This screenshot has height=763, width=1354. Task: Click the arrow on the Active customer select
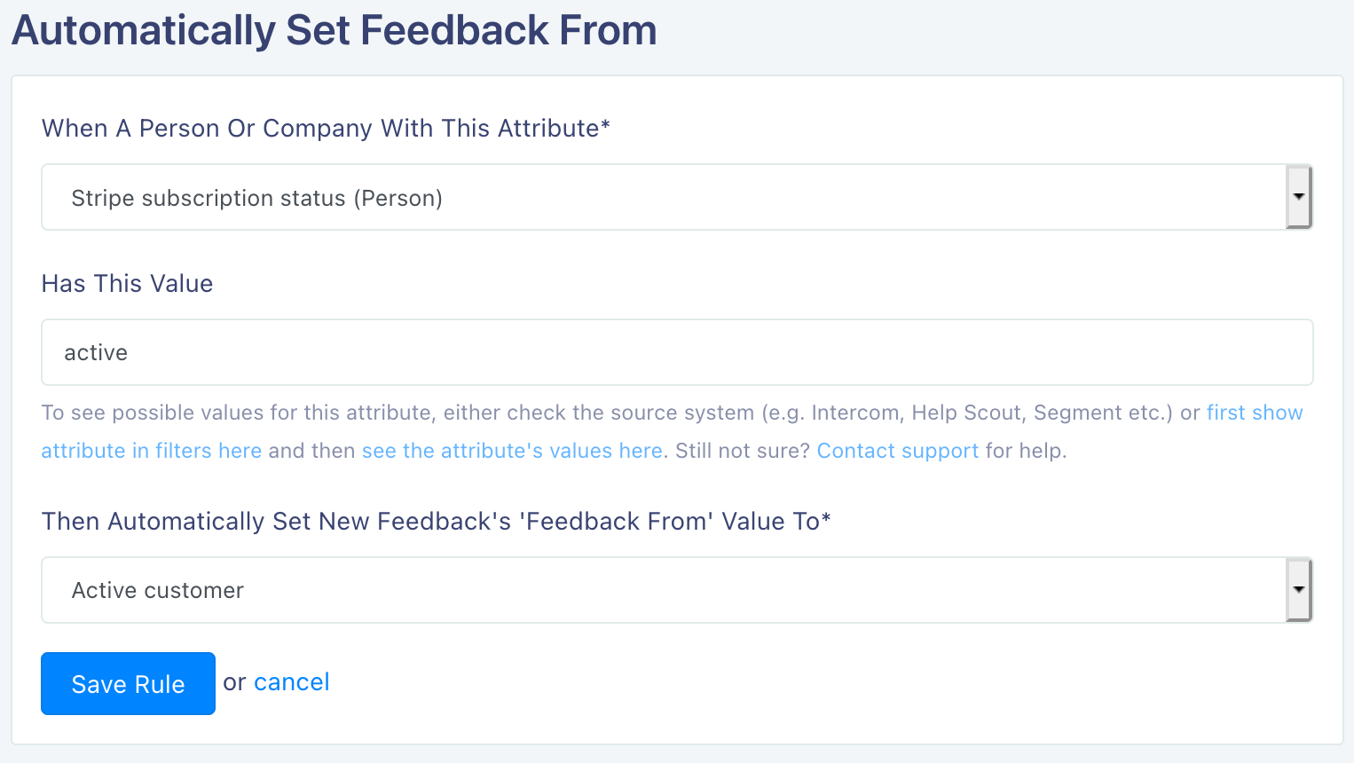(1299, 590)
